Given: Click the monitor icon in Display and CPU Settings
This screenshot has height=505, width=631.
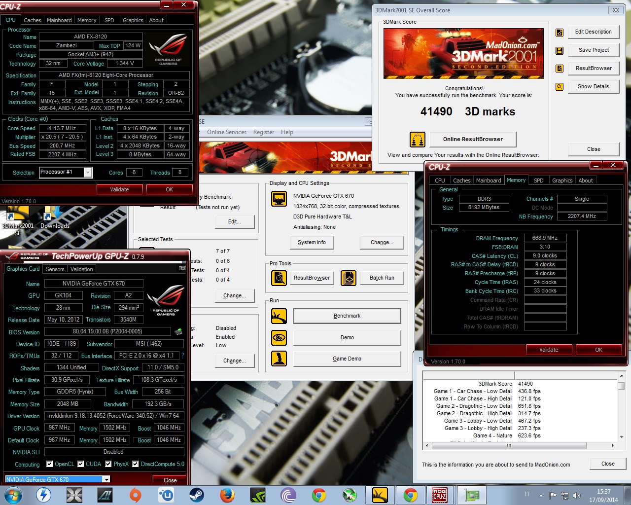Looking at the screenshot, I should [279, 199].
